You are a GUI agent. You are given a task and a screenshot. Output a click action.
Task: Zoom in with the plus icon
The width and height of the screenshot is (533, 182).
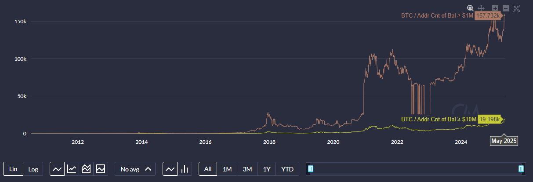point(495,8)
